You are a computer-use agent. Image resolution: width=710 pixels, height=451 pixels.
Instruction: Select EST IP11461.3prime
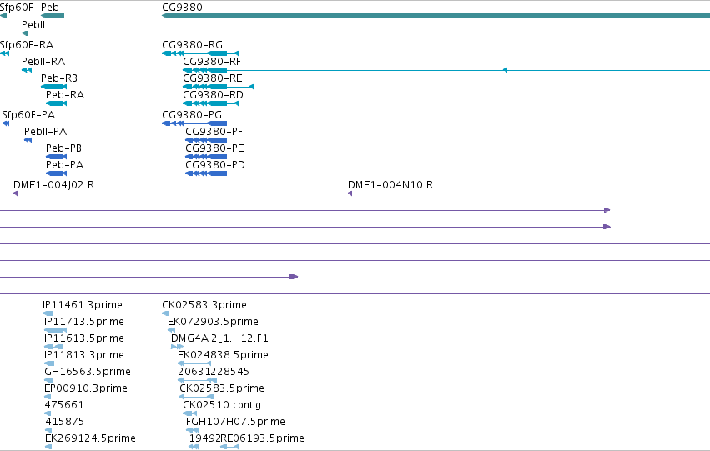[83, 305]
